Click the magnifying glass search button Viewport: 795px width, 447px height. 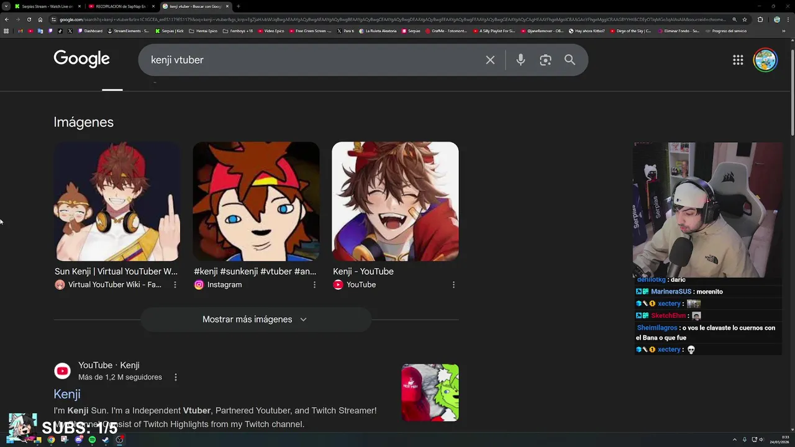coord(570,60)
